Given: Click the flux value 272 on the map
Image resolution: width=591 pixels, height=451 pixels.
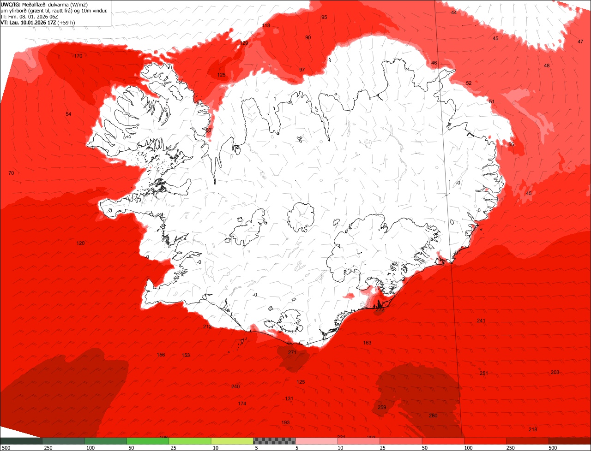Looking at the screenshot, I should click(x=380, y=310).
